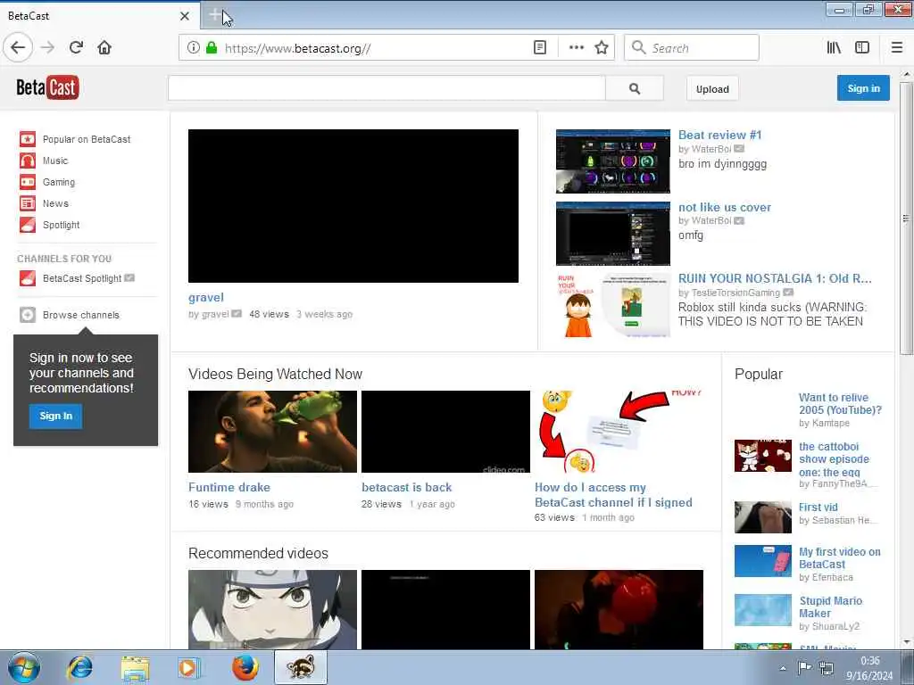Select the BetaCast browser tab
914x685 pixels.
point(99,16)
